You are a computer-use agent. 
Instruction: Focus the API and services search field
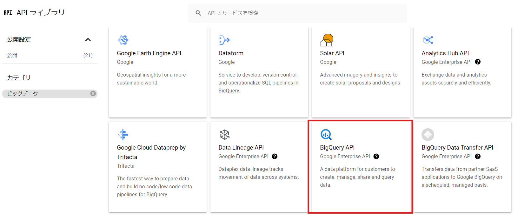pyautogui.click(x=297, y=13)
